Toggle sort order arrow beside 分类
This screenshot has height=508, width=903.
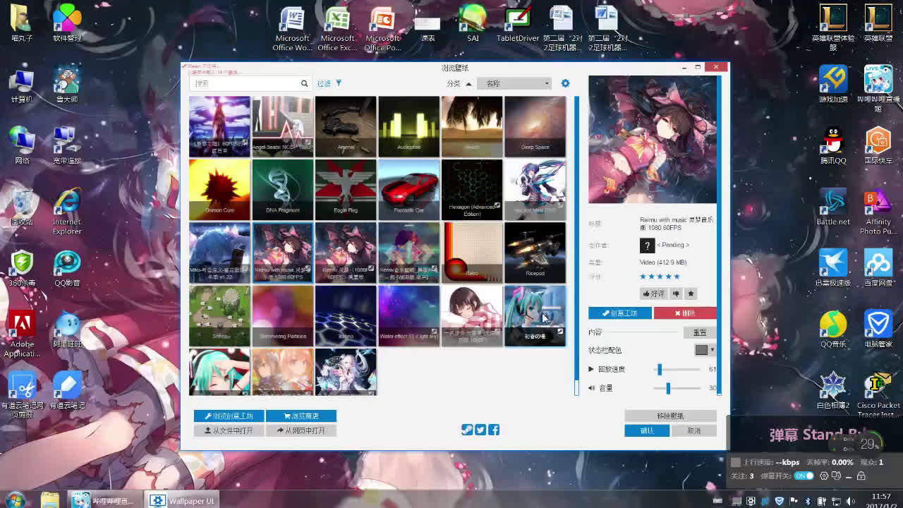pos(468,83)
